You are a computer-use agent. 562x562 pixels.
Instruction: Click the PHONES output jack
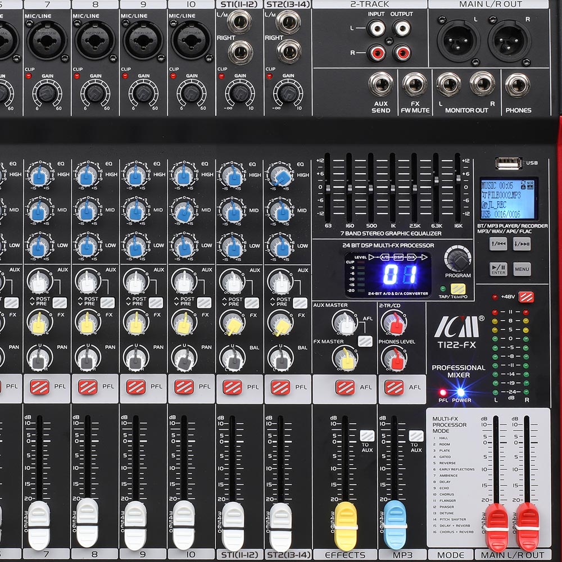point(517,85)
